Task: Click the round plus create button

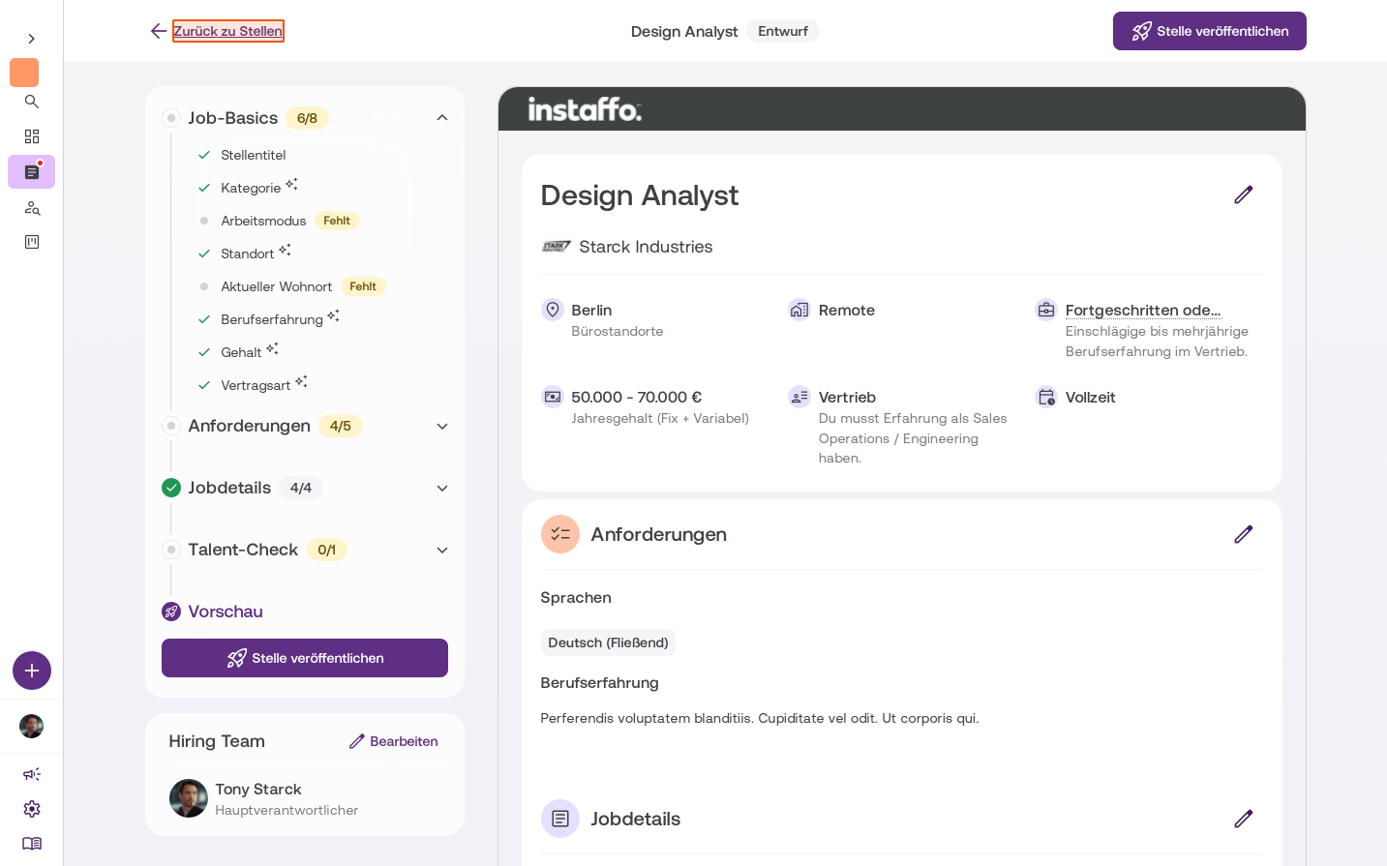Action: point(32,671)
